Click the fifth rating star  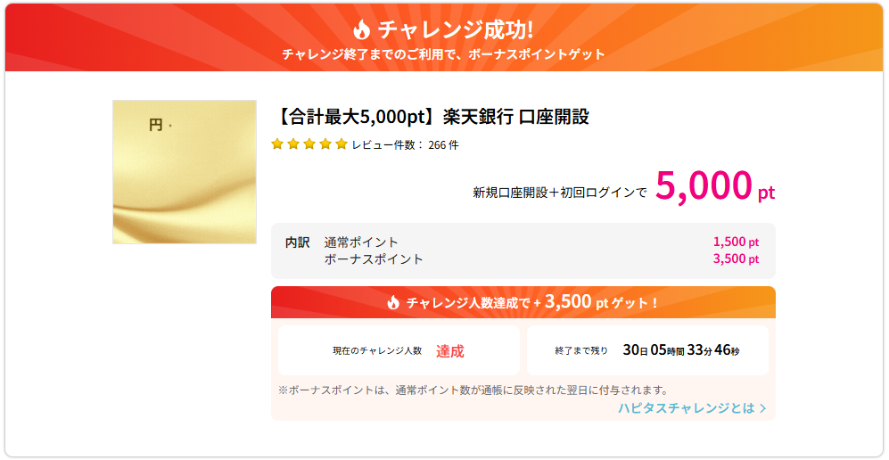click(341, 144)
